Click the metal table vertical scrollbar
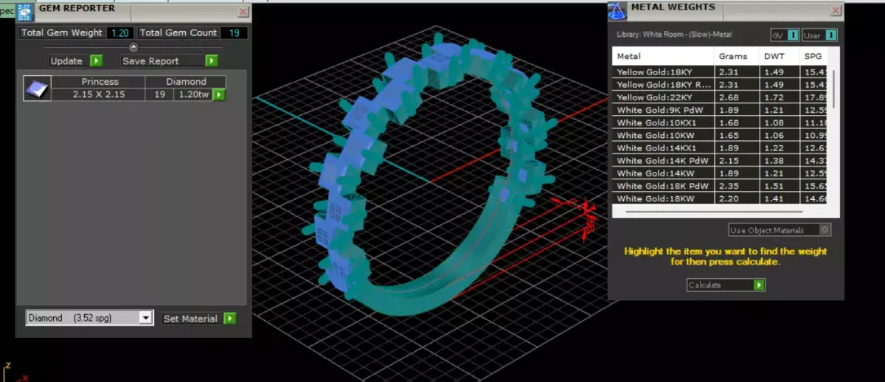The height and width of the screenshot is (382, 885). (x=835, y=88)
